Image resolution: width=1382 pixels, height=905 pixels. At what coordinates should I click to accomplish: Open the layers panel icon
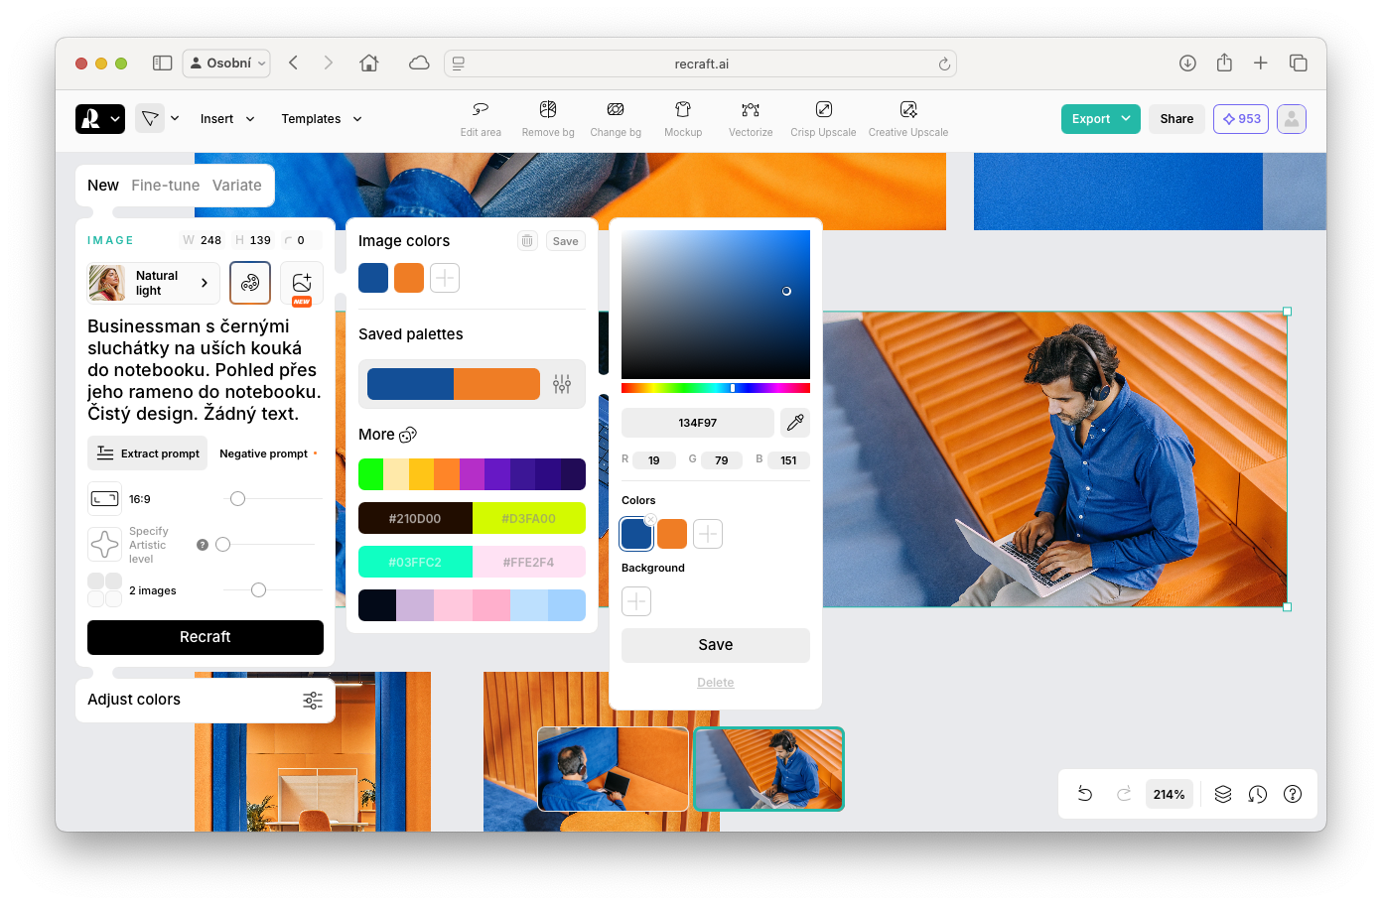coord(1223,794)
